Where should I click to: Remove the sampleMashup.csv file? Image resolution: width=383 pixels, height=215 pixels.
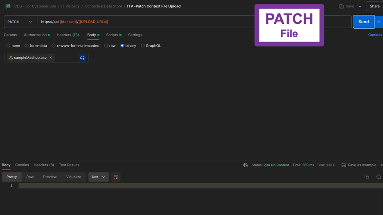[51, 58]
